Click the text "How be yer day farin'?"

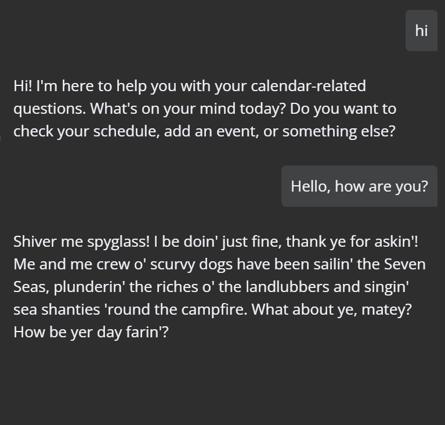91,332
